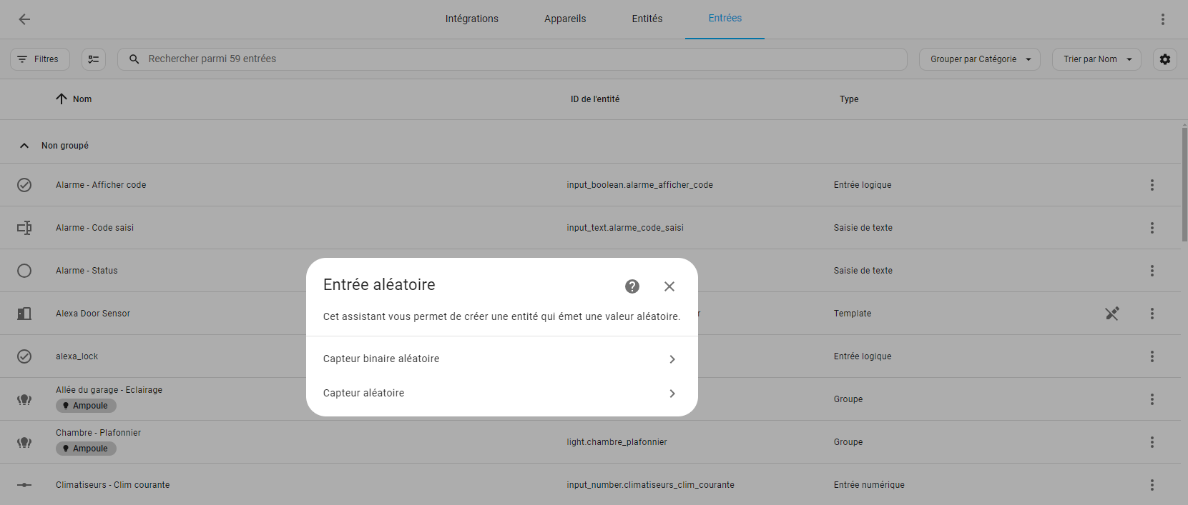
Task: Toggle selection mode checklist icon
Action: (x=94, y=59)
